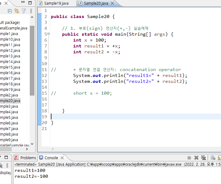The image size is (221, 184).
Task: Toggle the console Scroll Lock icon
Action: coord(219,158)
